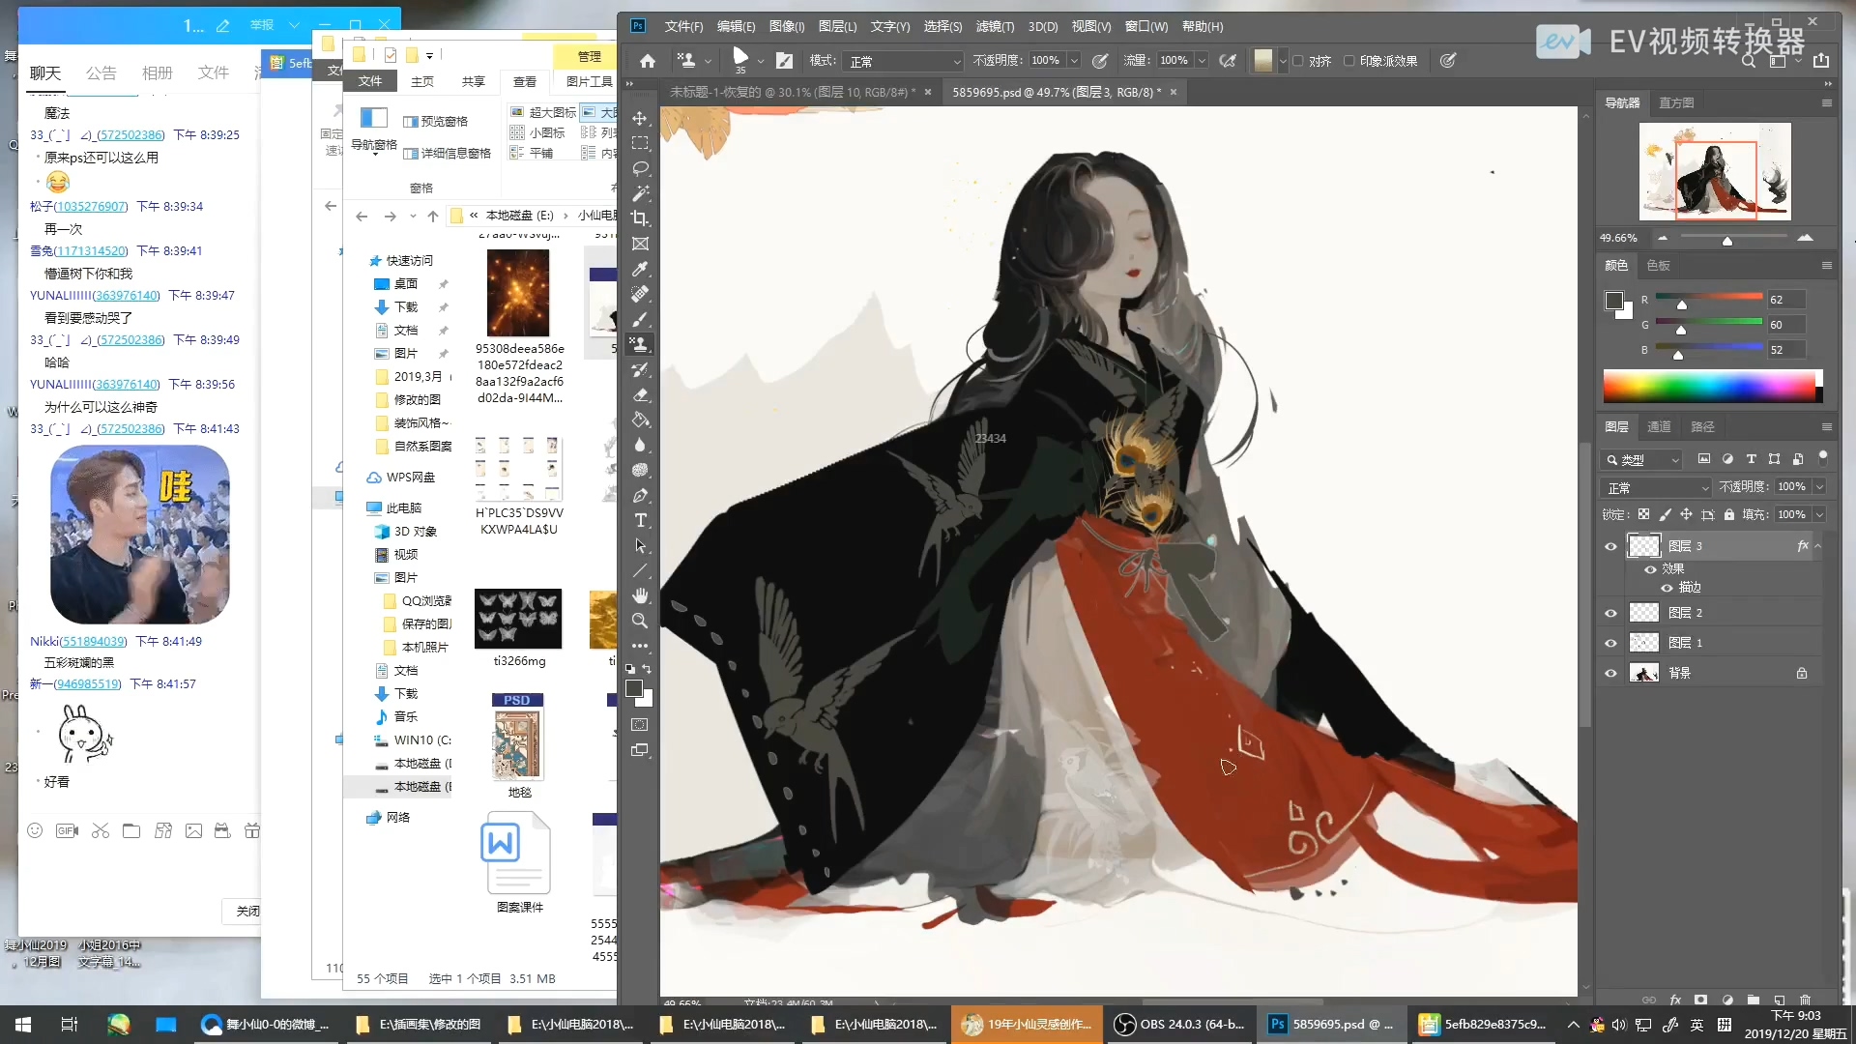The width and height of the screenshot is (1856, 1044).
Task: Select the Blur tool
Action: coord(640,445)
